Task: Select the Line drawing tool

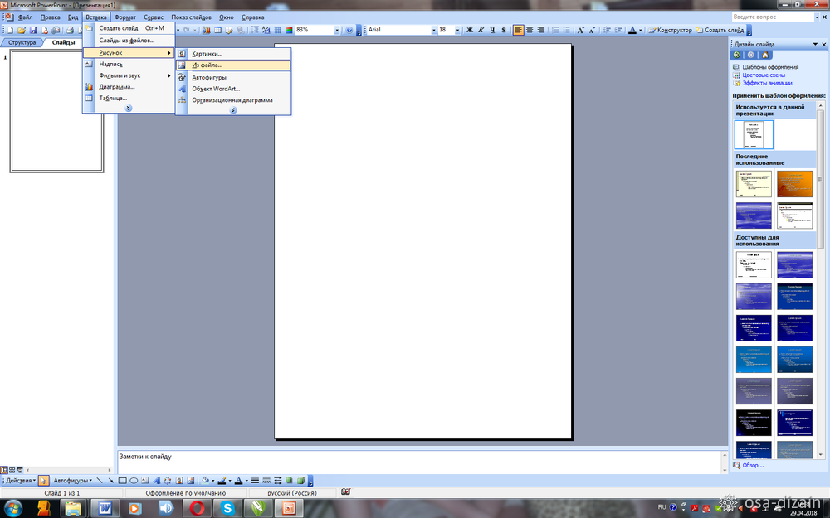Action: point(100,480)
